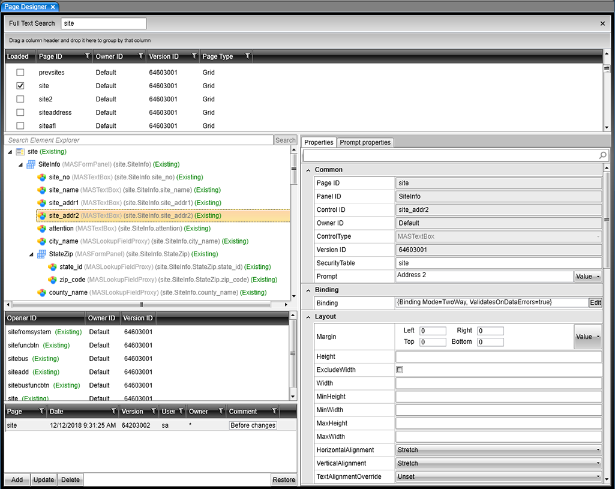Image resolution: width=615 pixels, height=489 pixels.
Task: Click the Element Explorer Search button
Action: point(285,140)
